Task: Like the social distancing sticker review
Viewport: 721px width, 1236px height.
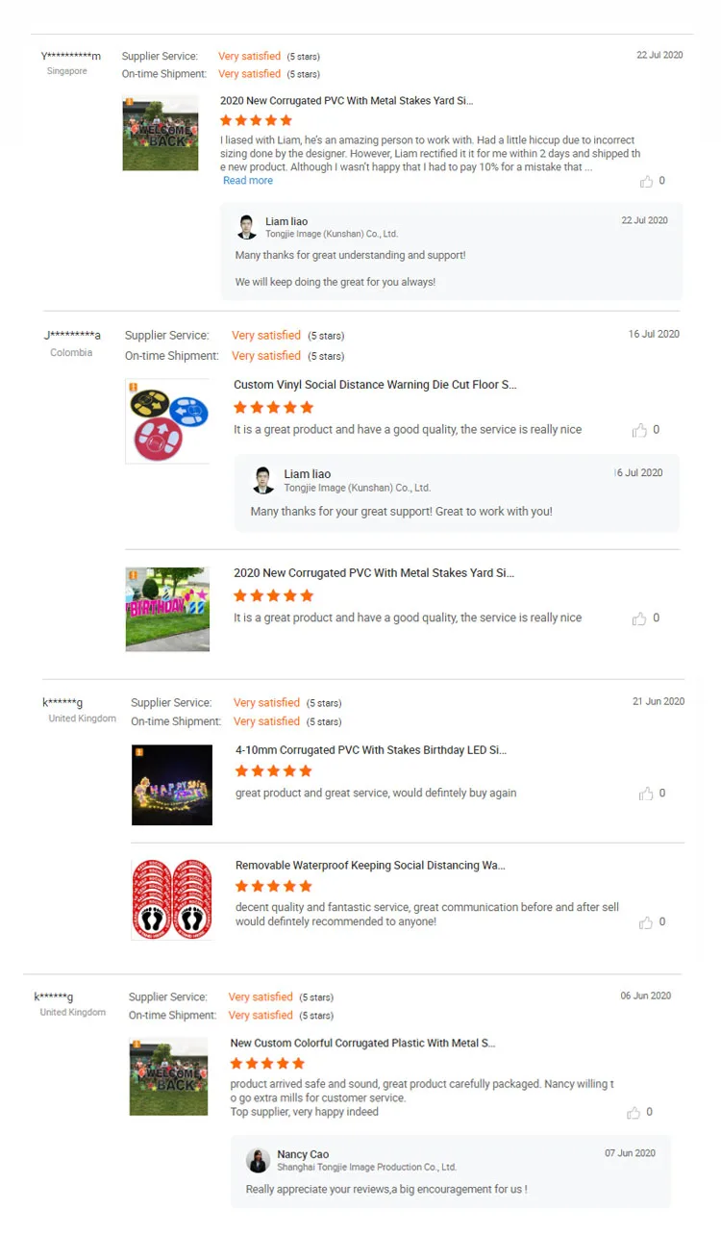Action: 646,923
